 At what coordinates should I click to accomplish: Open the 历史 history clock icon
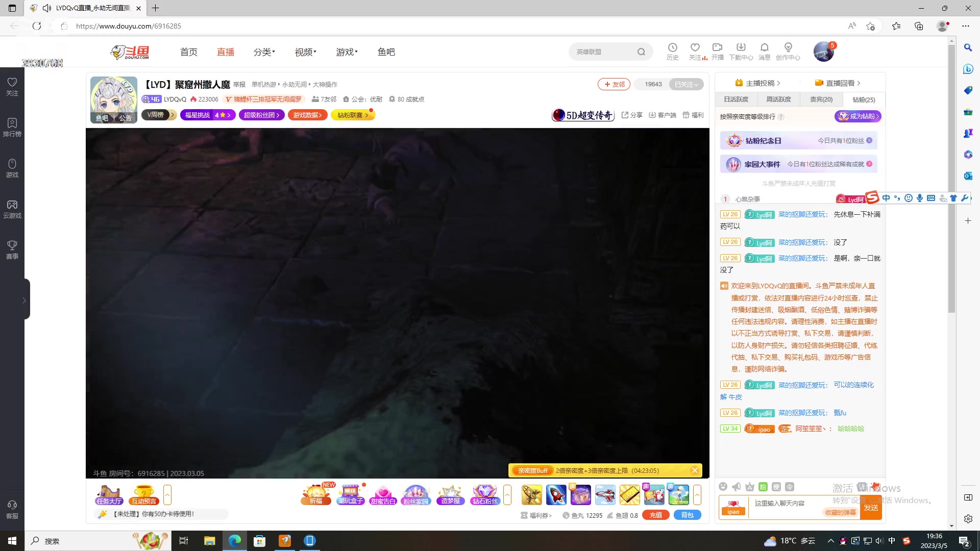click(672, 51)
